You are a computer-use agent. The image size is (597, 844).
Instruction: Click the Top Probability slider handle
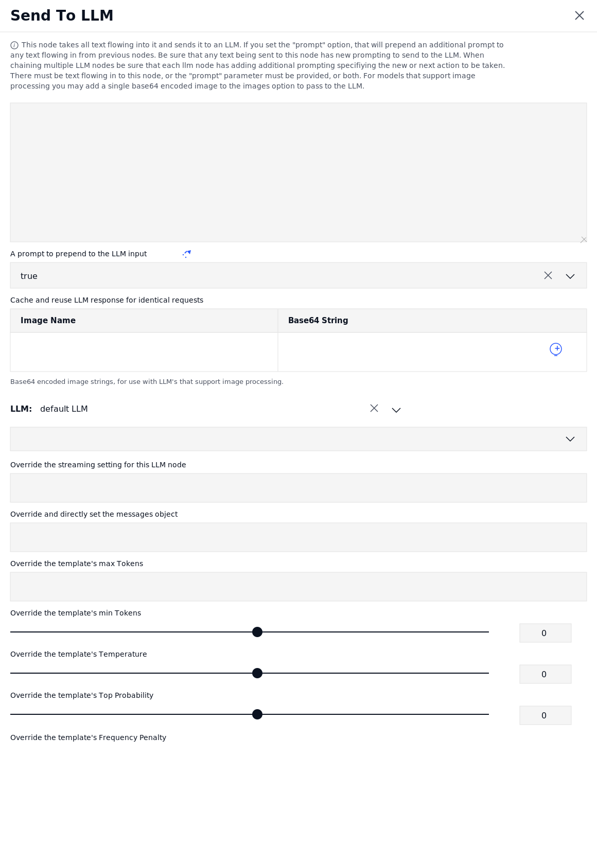click(257, 673)
